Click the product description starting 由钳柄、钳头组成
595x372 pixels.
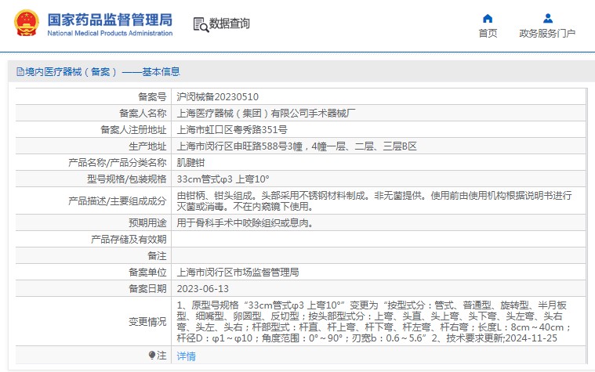point(374,201)
